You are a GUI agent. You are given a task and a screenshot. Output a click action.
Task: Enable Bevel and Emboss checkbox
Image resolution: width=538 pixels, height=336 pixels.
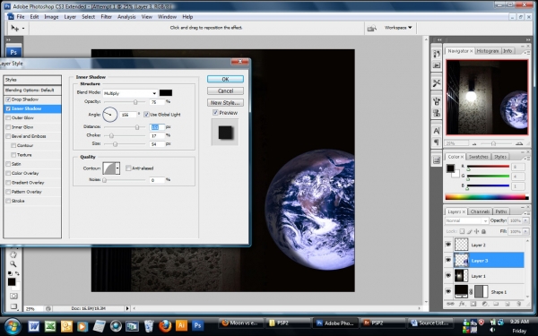(x=8, y=136)
